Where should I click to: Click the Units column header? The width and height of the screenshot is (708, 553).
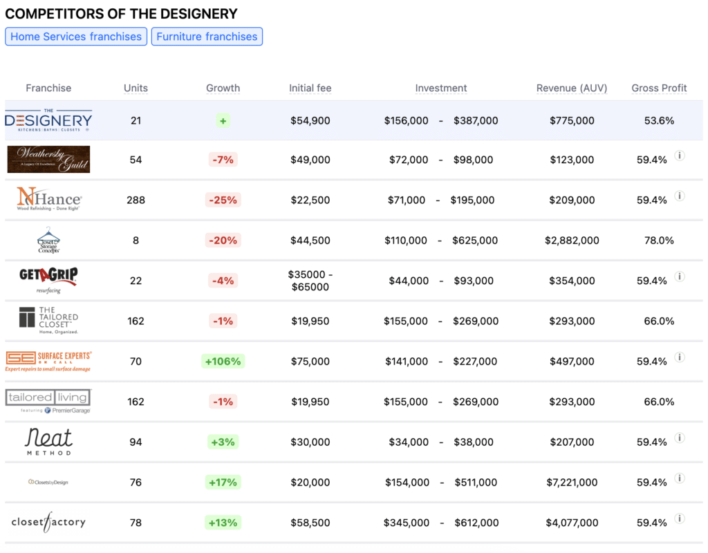click(136, 88)
